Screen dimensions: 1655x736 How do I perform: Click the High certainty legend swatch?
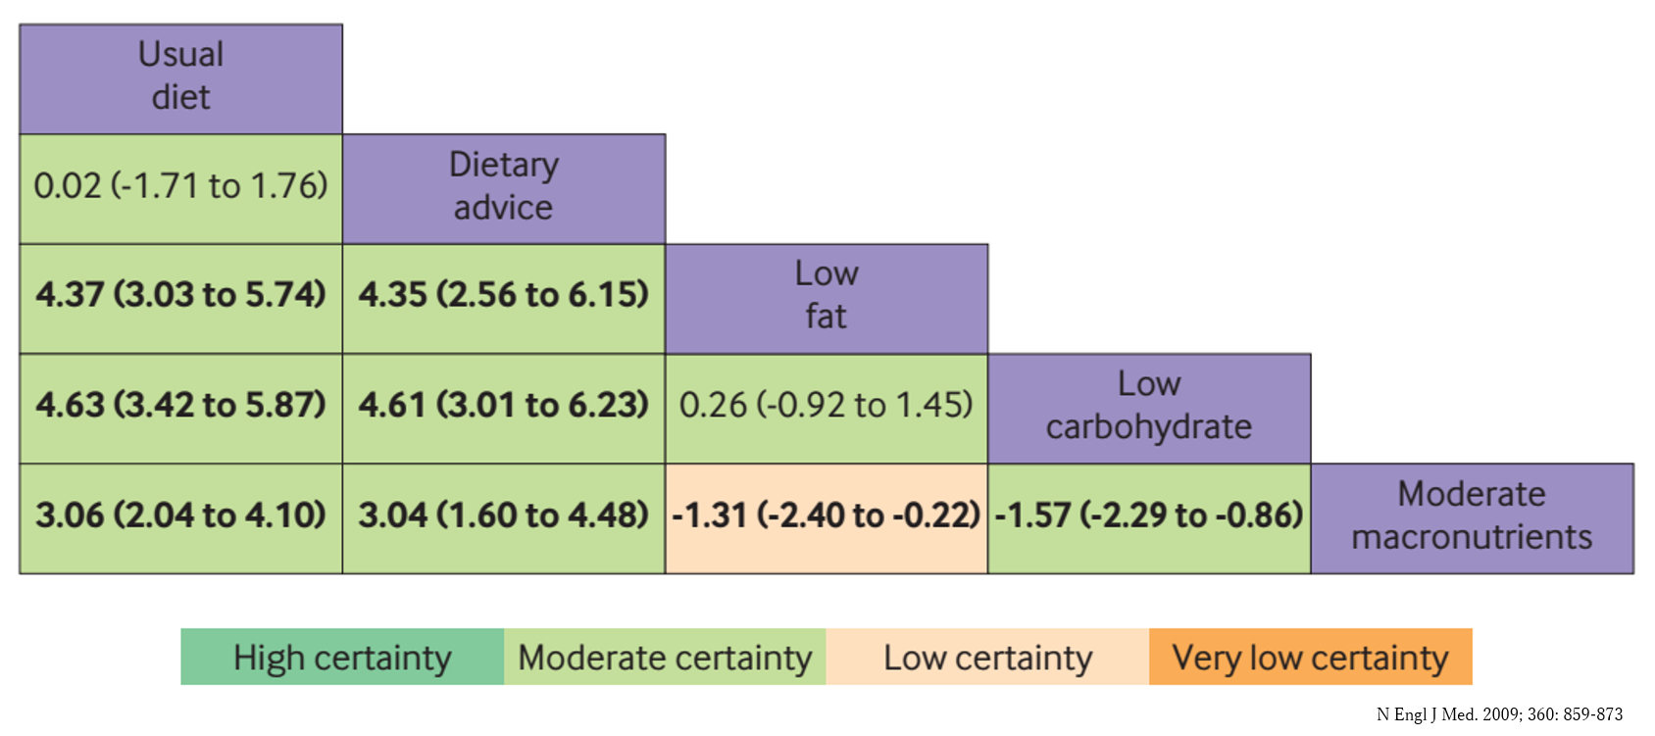pyautogui.click(x=342, y=657)
